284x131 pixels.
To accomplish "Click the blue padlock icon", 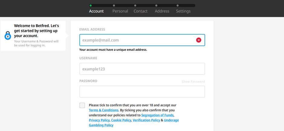I will 8,35.
